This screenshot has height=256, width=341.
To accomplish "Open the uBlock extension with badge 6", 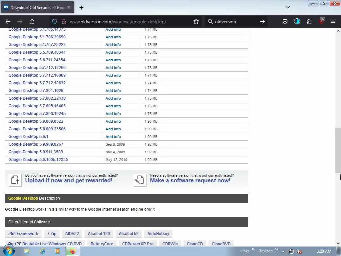I will point(321,21).
